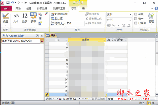158x105 pixels.
Task: Expand the 格式 format dropdown
Action: click(130, 20)
